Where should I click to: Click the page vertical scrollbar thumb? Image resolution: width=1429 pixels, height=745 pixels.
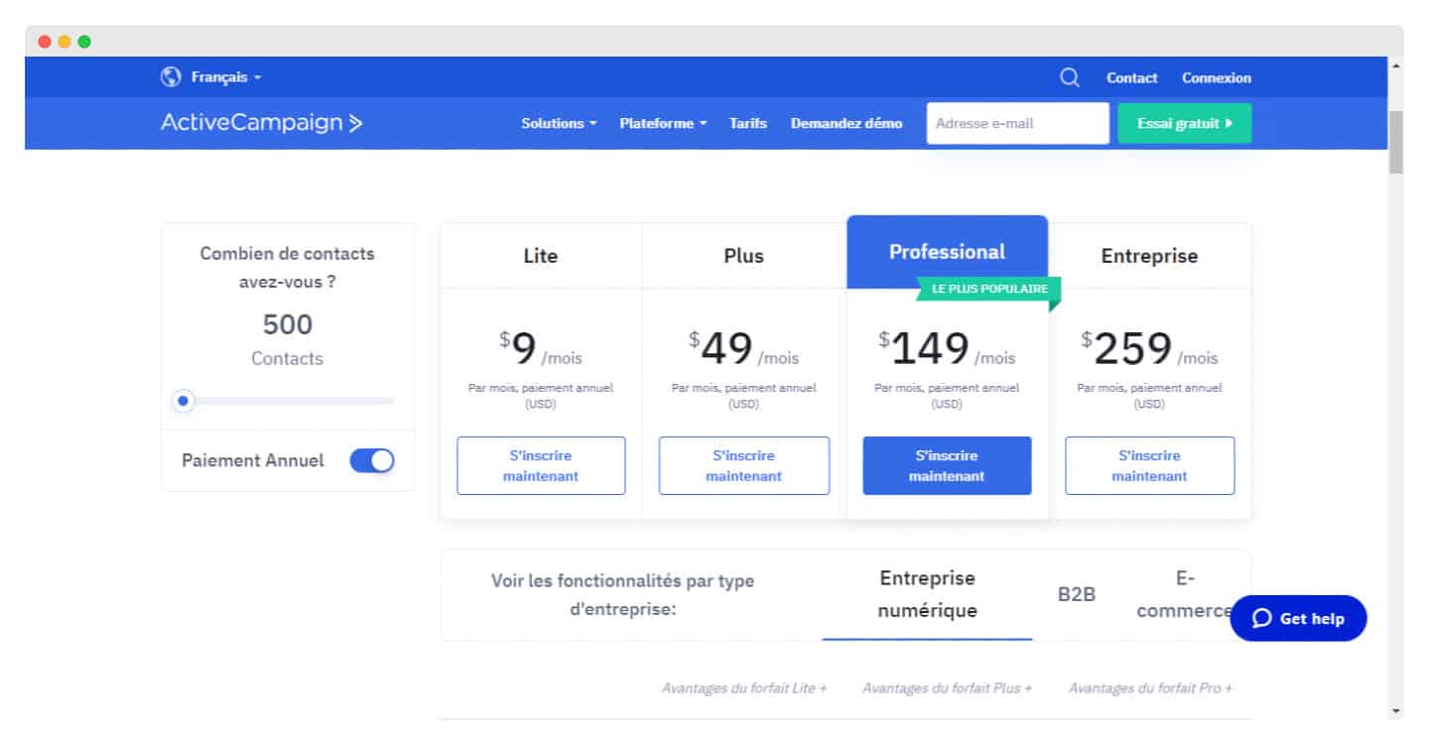click(x=1395, y=142)
